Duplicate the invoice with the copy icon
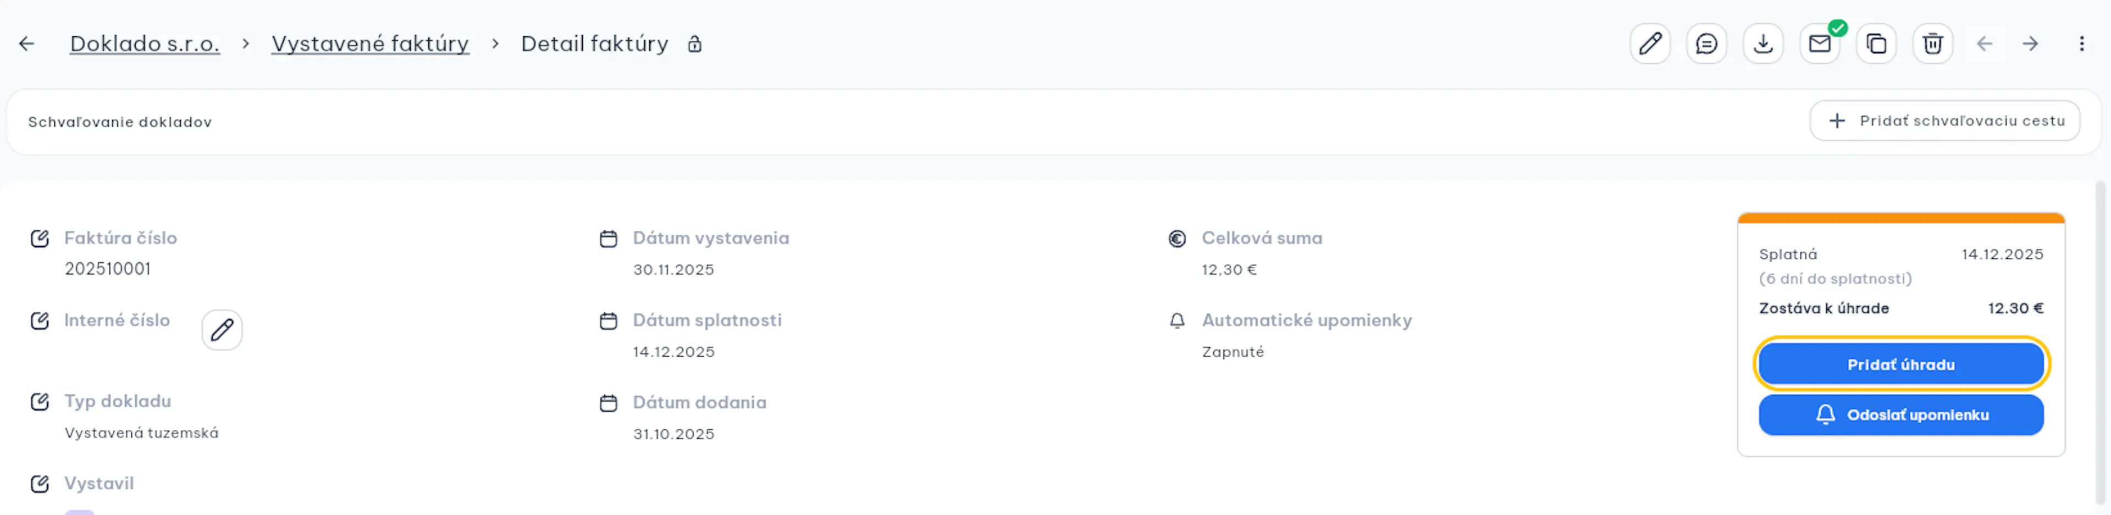 [1876, 43]
